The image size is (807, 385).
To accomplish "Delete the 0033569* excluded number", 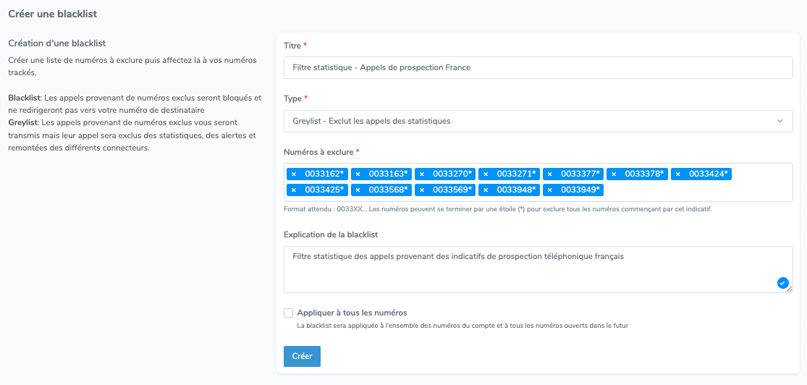I will click(421, 190).
